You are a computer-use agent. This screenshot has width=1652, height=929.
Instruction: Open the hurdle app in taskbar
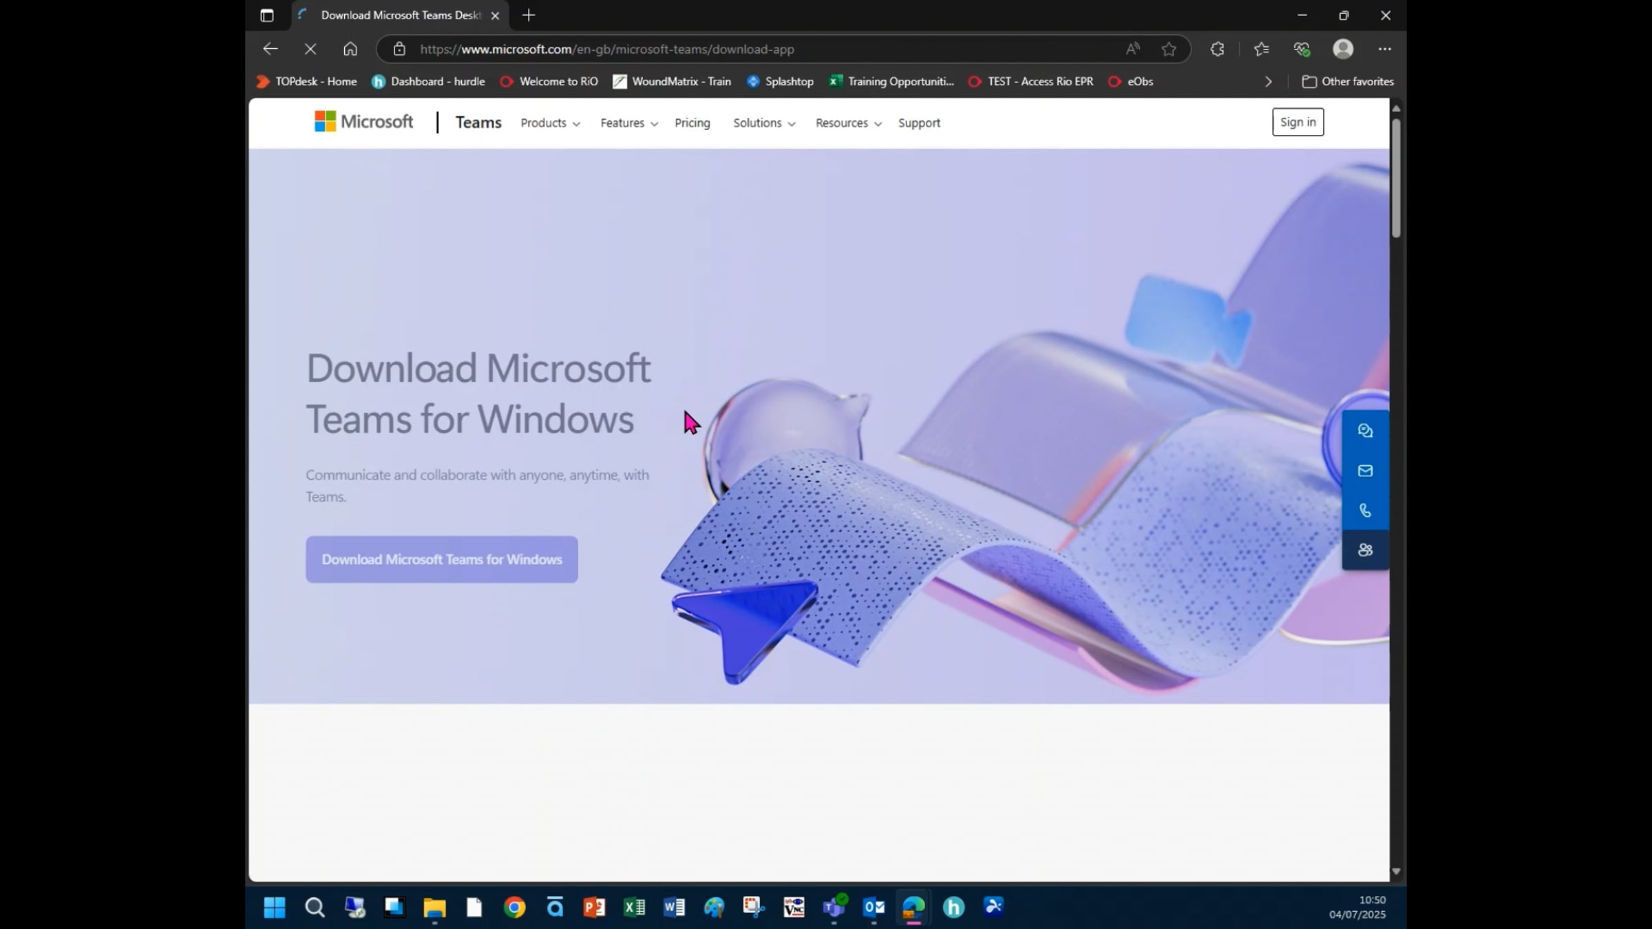coord(953,908)
